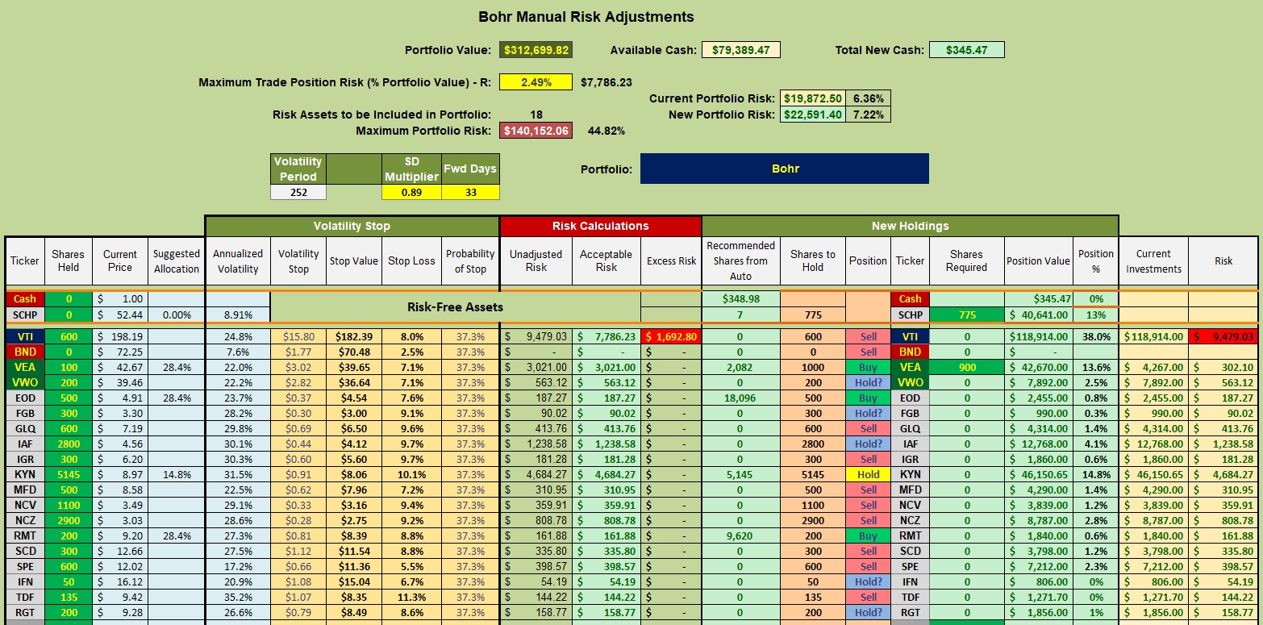Select VTI Position Value $118,914.00
Image resolution: width=1263 pixels, height=625 pixels.
pos(1038,336)
